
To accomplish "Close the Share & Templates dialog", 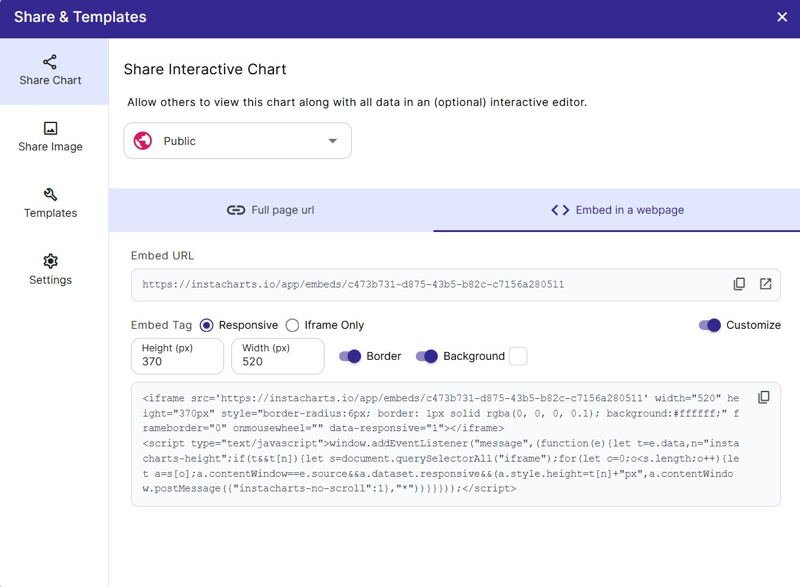I will (782, 16).
